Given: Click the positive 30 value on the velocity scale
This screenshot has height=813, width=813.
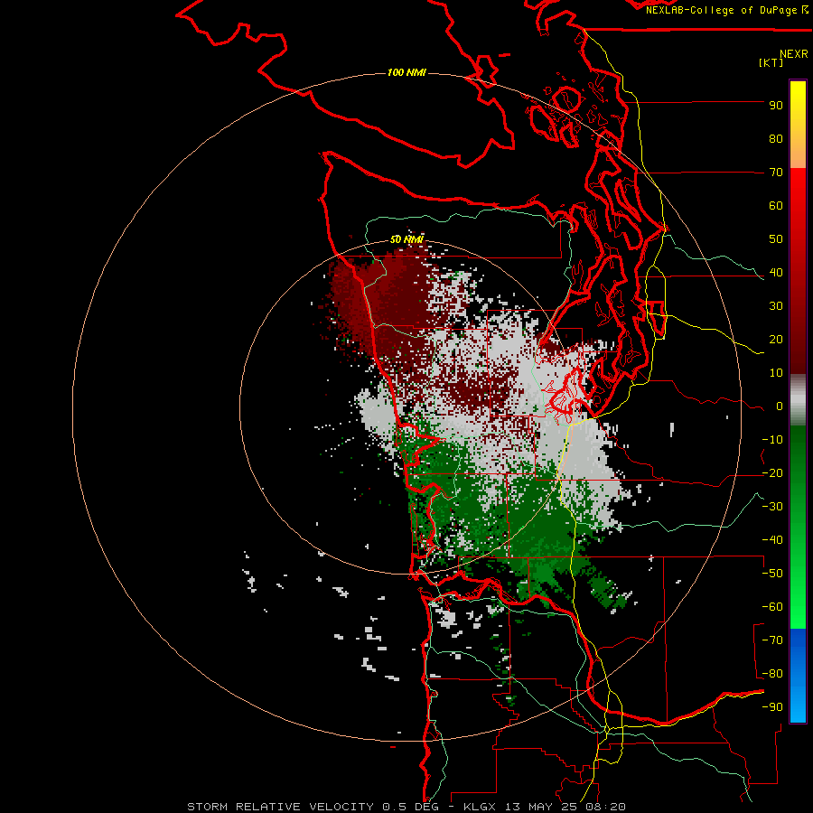Looking at the screenshot, I should point(776,306).
